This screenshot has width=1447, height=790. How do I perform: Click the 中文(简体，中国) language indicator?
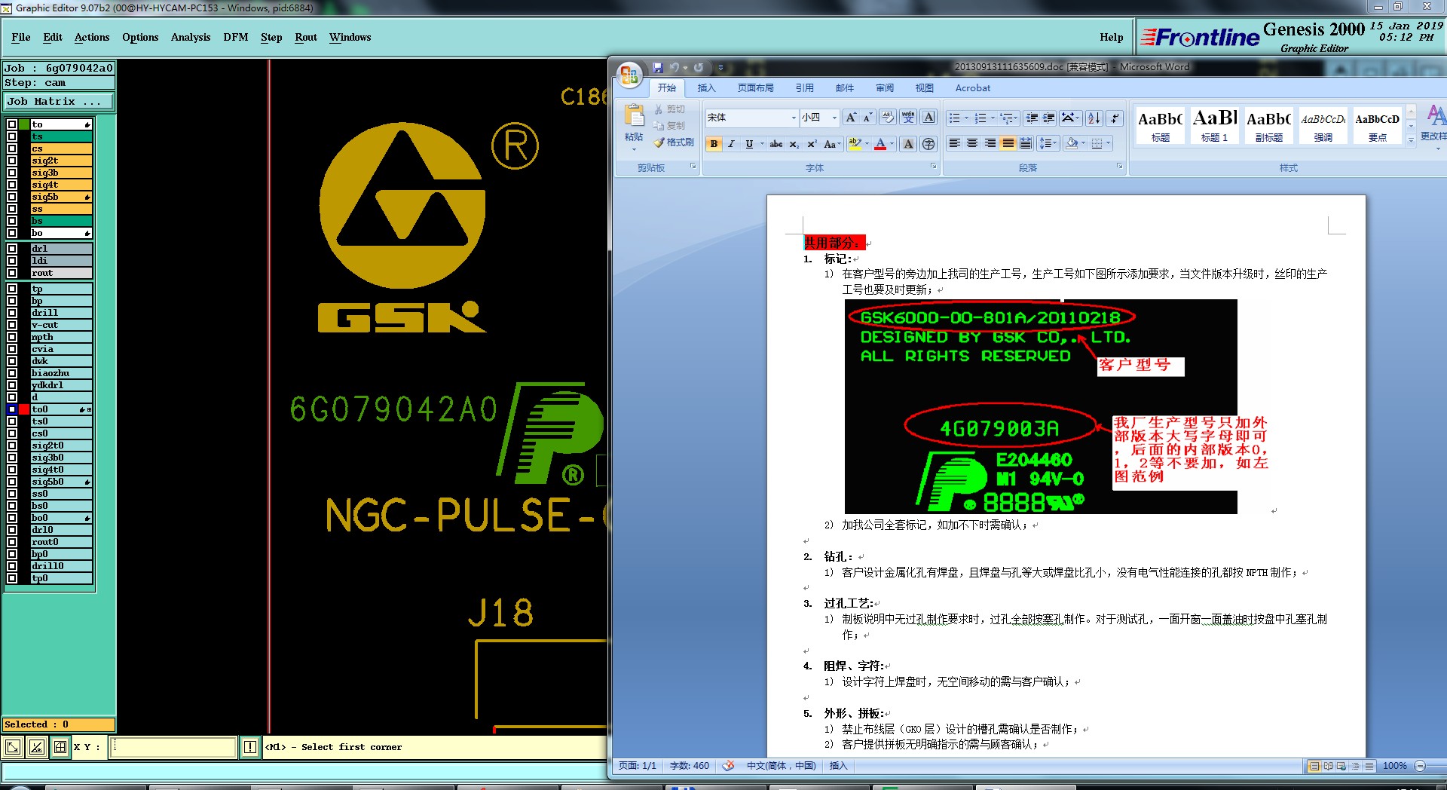(782, 766)
